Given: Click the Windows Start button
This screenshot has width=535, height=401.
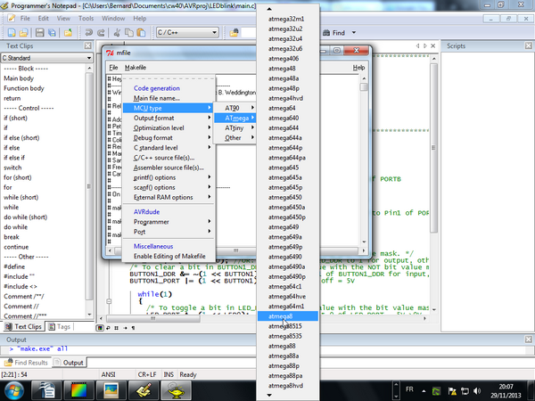Looking at the screenshot, I should (15, 389).
